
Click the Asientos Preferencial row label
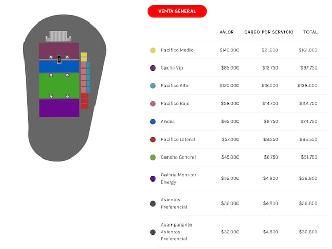tap(174, 203)
